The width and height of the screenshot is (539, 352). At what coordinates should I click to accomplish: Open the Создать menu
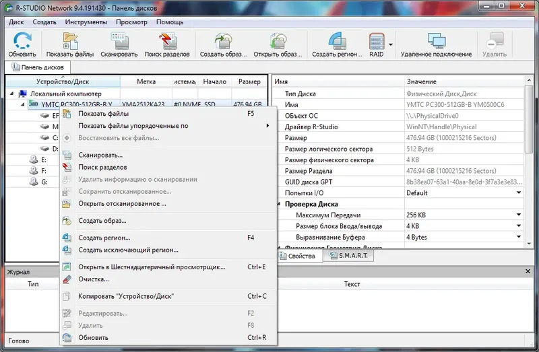click(44, 22)
